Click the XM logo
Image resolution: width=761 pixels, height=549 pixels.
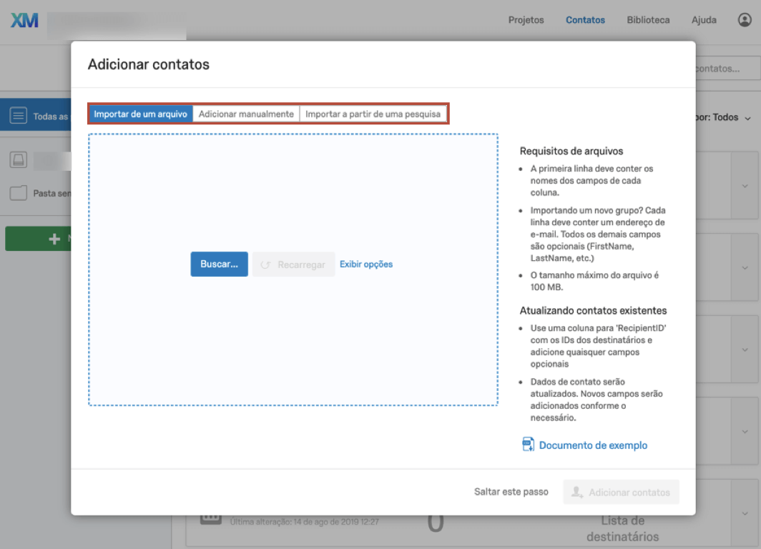[24, 20]
